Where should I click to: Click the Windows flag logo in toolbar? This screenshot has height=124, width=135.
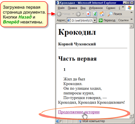[129, 8]
